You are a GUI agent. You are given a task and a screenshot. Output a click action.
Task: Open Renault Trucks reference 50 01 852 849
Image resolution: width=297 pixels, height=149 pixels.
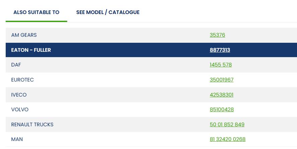227,125
